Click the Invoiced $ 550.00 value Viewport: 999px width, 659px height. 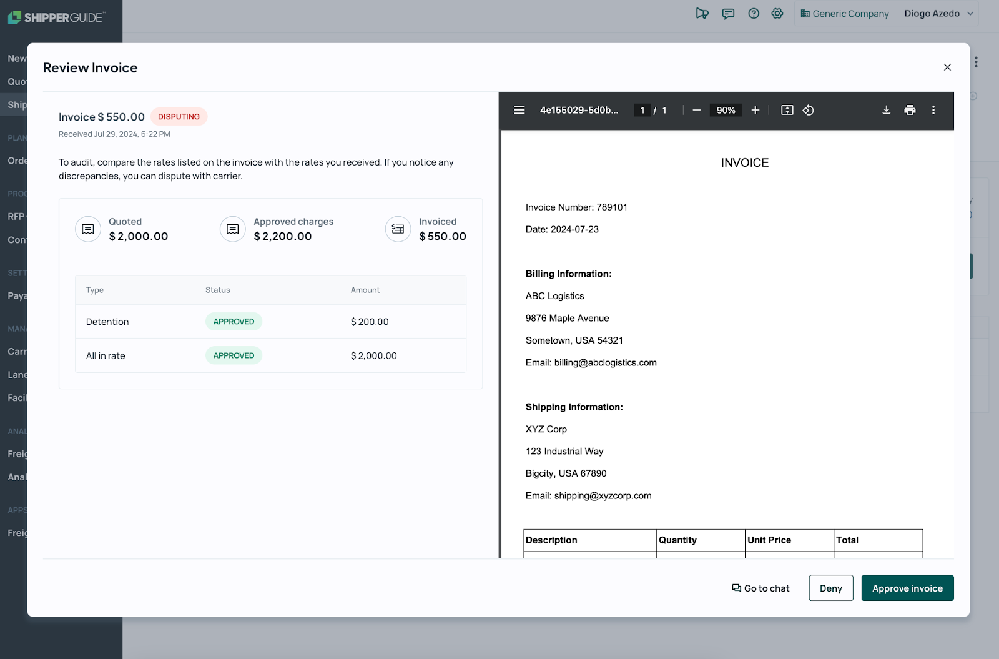point(443,236)
